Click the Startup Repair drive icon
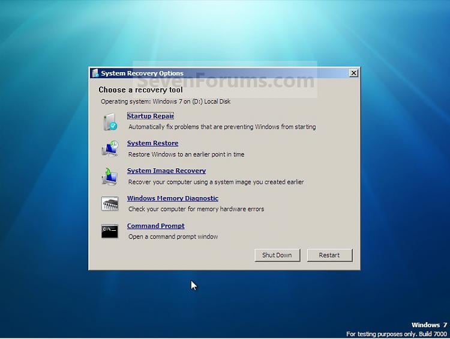The width and height of the screenshot is (450, 339). pyautogui.click(x=110, y=122)
